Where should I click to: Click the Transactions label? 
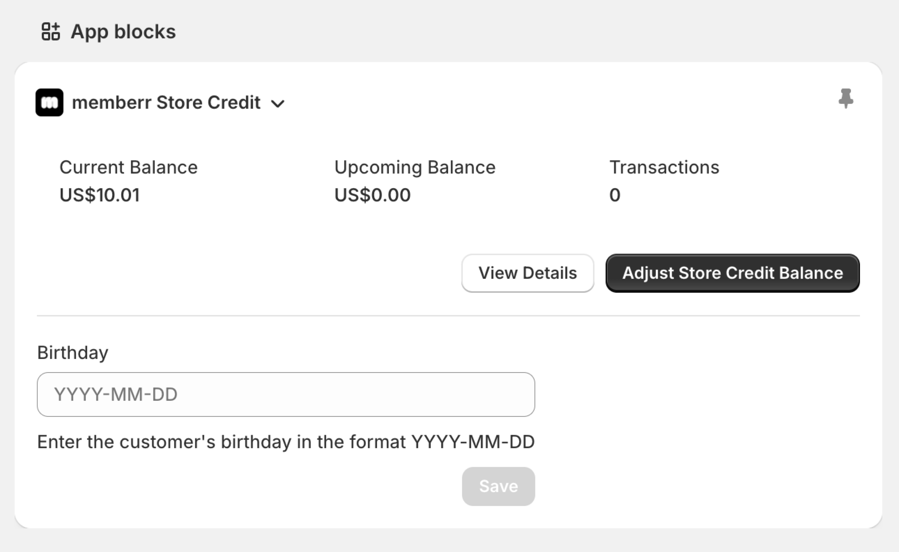click(664, 167)
